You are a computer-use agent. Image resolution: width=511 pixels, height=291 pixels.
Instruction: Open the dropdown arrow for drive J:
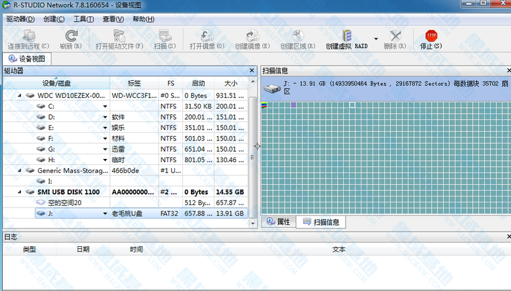tap(105, 213)
